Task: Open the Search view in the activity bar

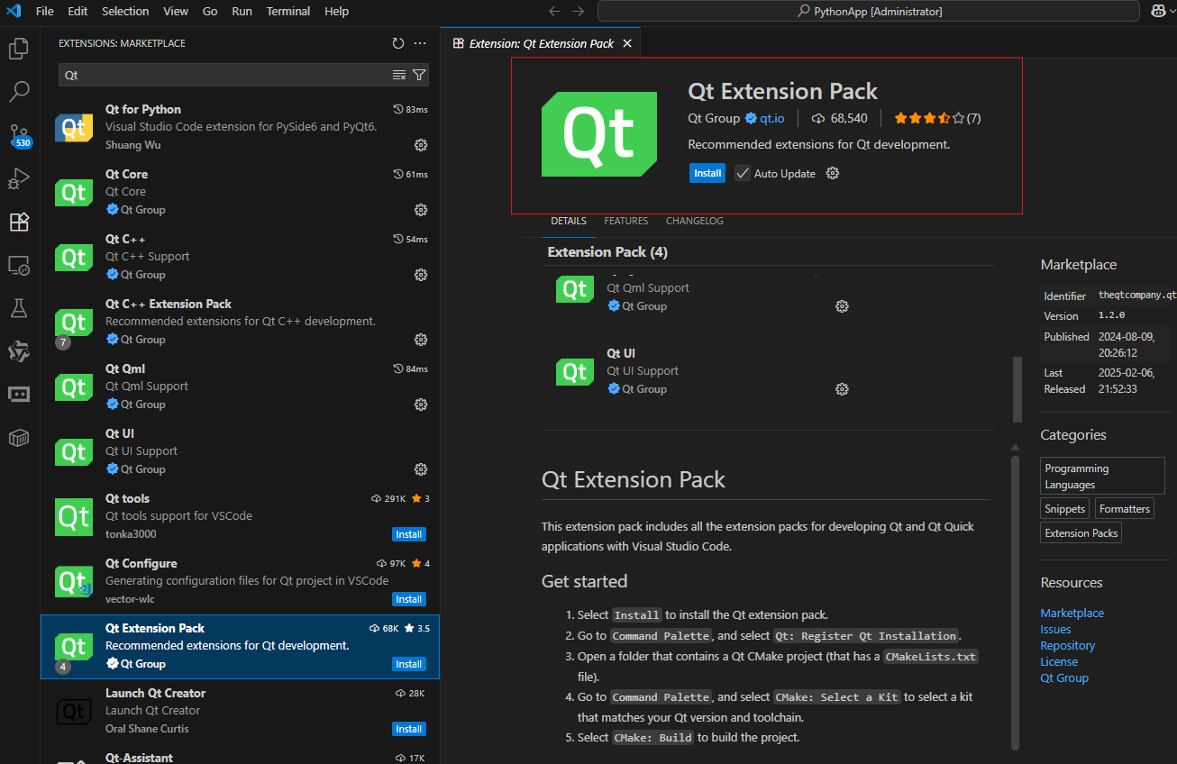Action: pos(19,92)
